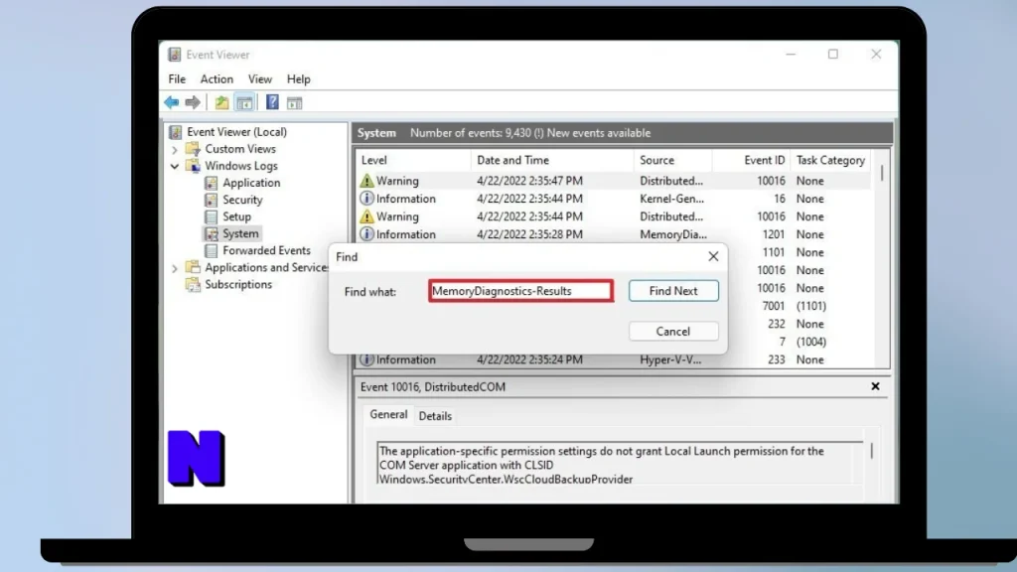Select the Forwarded Events tree item
Image resolution: width=1017 pixels, height=572 pixels.
(x=266, y=250)
